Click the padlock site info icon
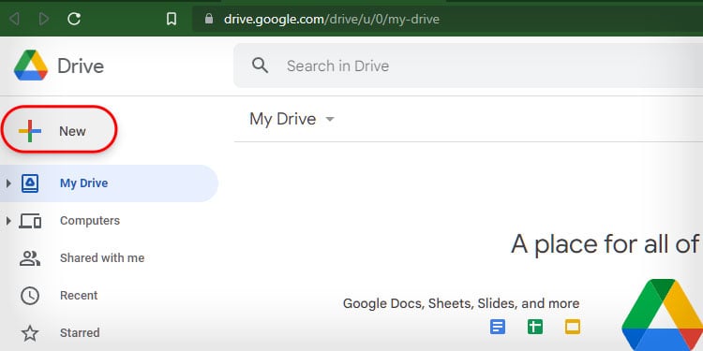 pos(208,19)
